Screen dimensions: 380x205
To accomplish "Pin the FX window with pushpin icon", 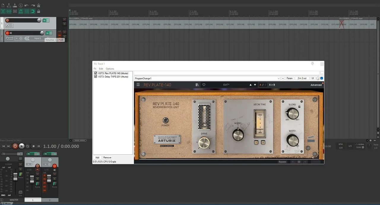I will [312, 64].
